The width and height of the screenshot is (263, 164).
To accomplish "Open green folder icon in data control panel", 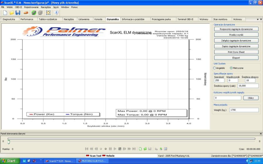I will (x=145, y=149).
